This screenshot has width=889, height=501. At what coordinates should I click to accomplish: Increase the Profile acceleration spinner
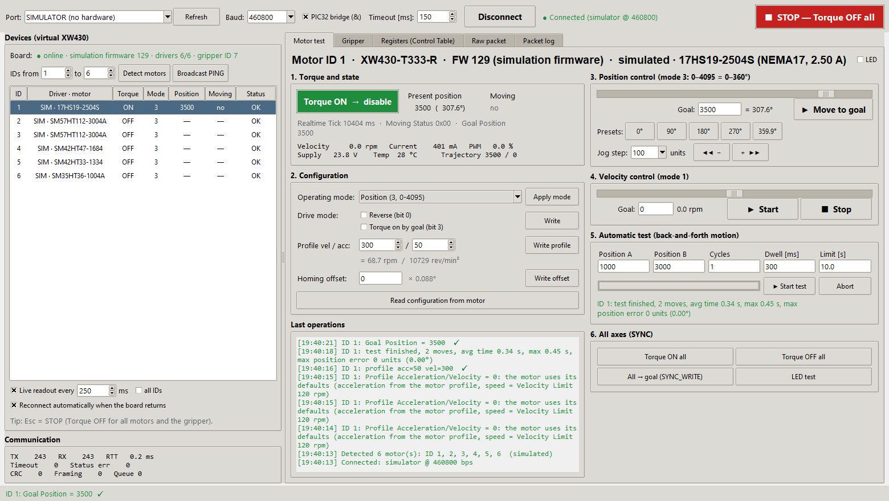(451, 242)
